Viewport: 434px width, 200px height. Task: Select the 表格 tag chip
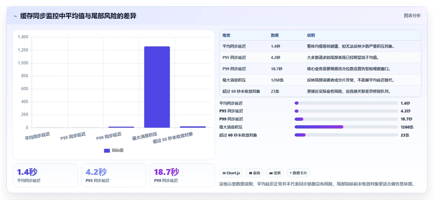tap(255, 173)
